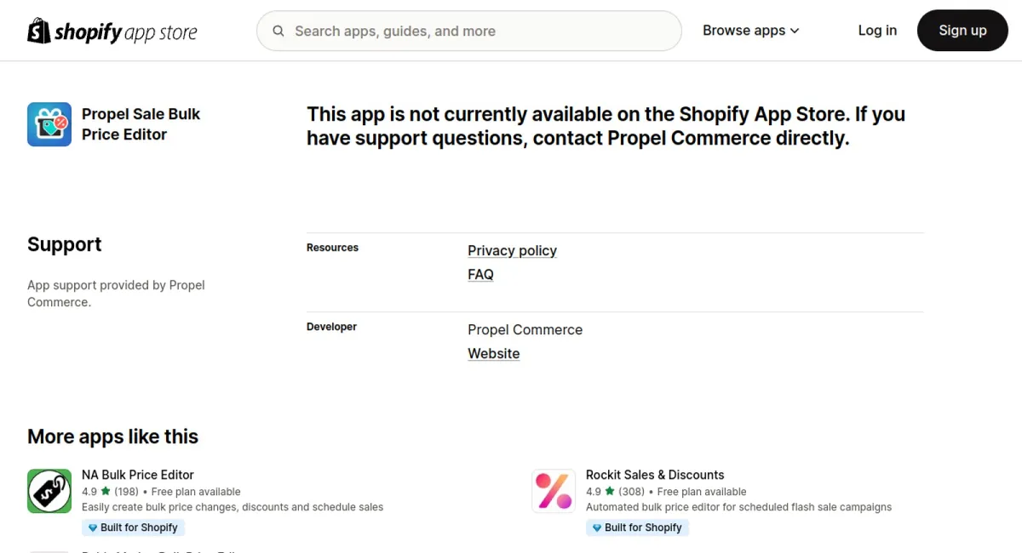The width and height of the screenshot is (1022, 553).
Task: Click the Shopify bag logo icon
Action: tap(39, 31)
